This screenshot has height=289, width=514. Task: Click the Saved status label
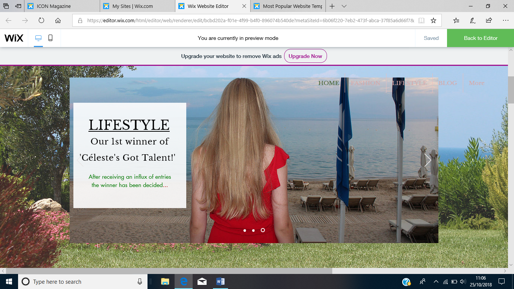pos(431,38)
